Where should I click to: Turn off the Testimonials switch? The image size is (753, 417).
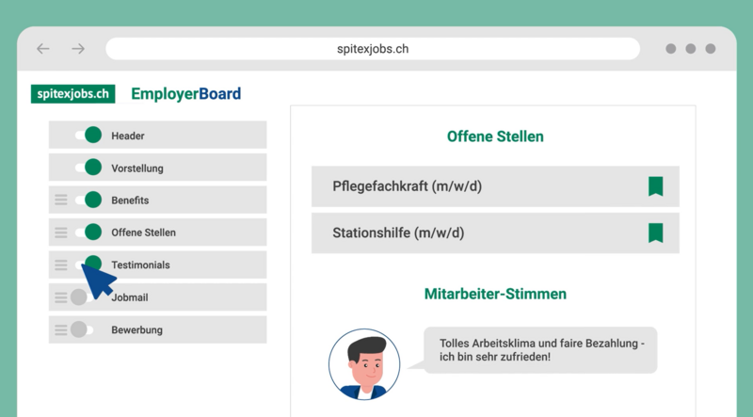coord(88,265)
